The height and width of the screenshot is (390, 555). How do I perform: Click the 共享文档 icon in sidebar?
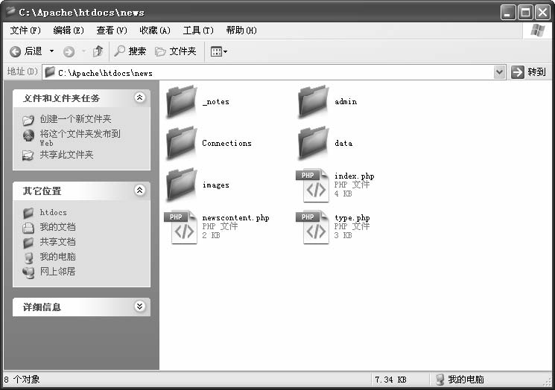pyautogui.click(x=28, y=243)
